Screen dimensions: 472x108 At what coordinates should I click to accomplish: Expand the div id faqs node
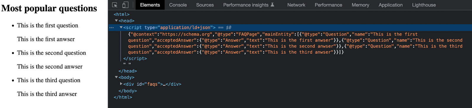point(121,84)
